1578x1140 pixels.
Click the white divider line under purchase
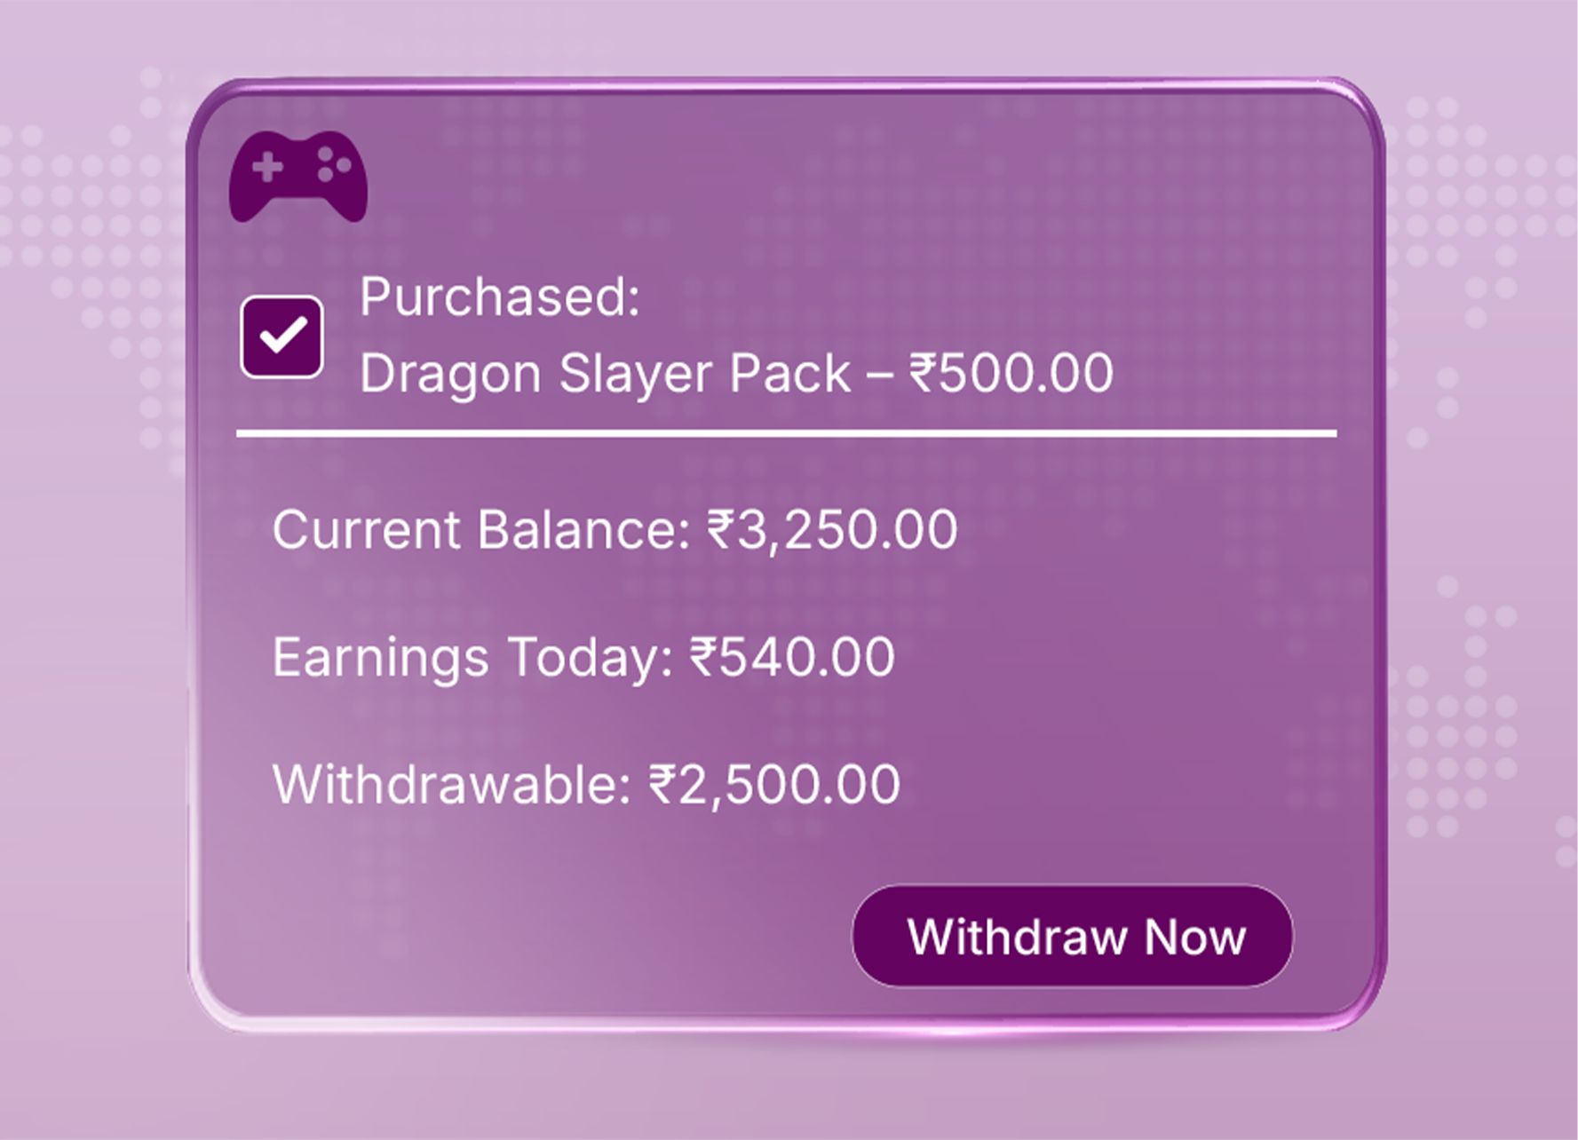787,433
